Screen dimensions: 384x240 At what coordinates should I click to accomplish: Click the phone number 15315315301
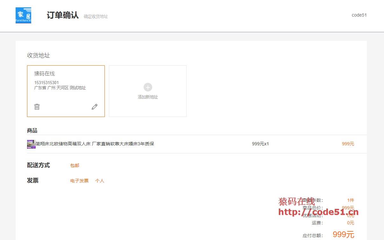46,83
